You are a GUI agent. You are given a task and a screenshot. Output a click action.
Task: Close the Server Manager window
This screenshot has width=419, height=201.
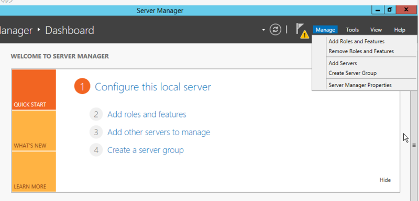click(x=406, y=10)
